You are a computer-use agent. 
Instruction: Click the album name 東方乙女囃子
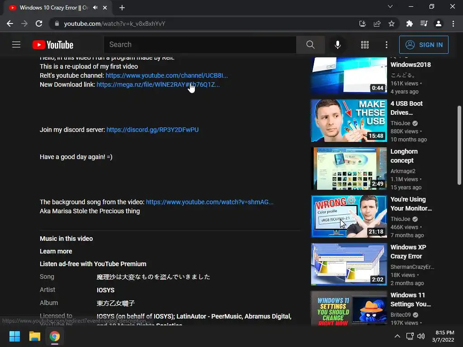(115, 303)
